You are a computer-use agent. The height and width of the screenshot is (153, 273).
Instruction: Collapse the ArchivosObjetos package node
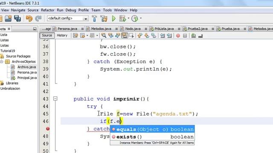click(x=2, y=62)
